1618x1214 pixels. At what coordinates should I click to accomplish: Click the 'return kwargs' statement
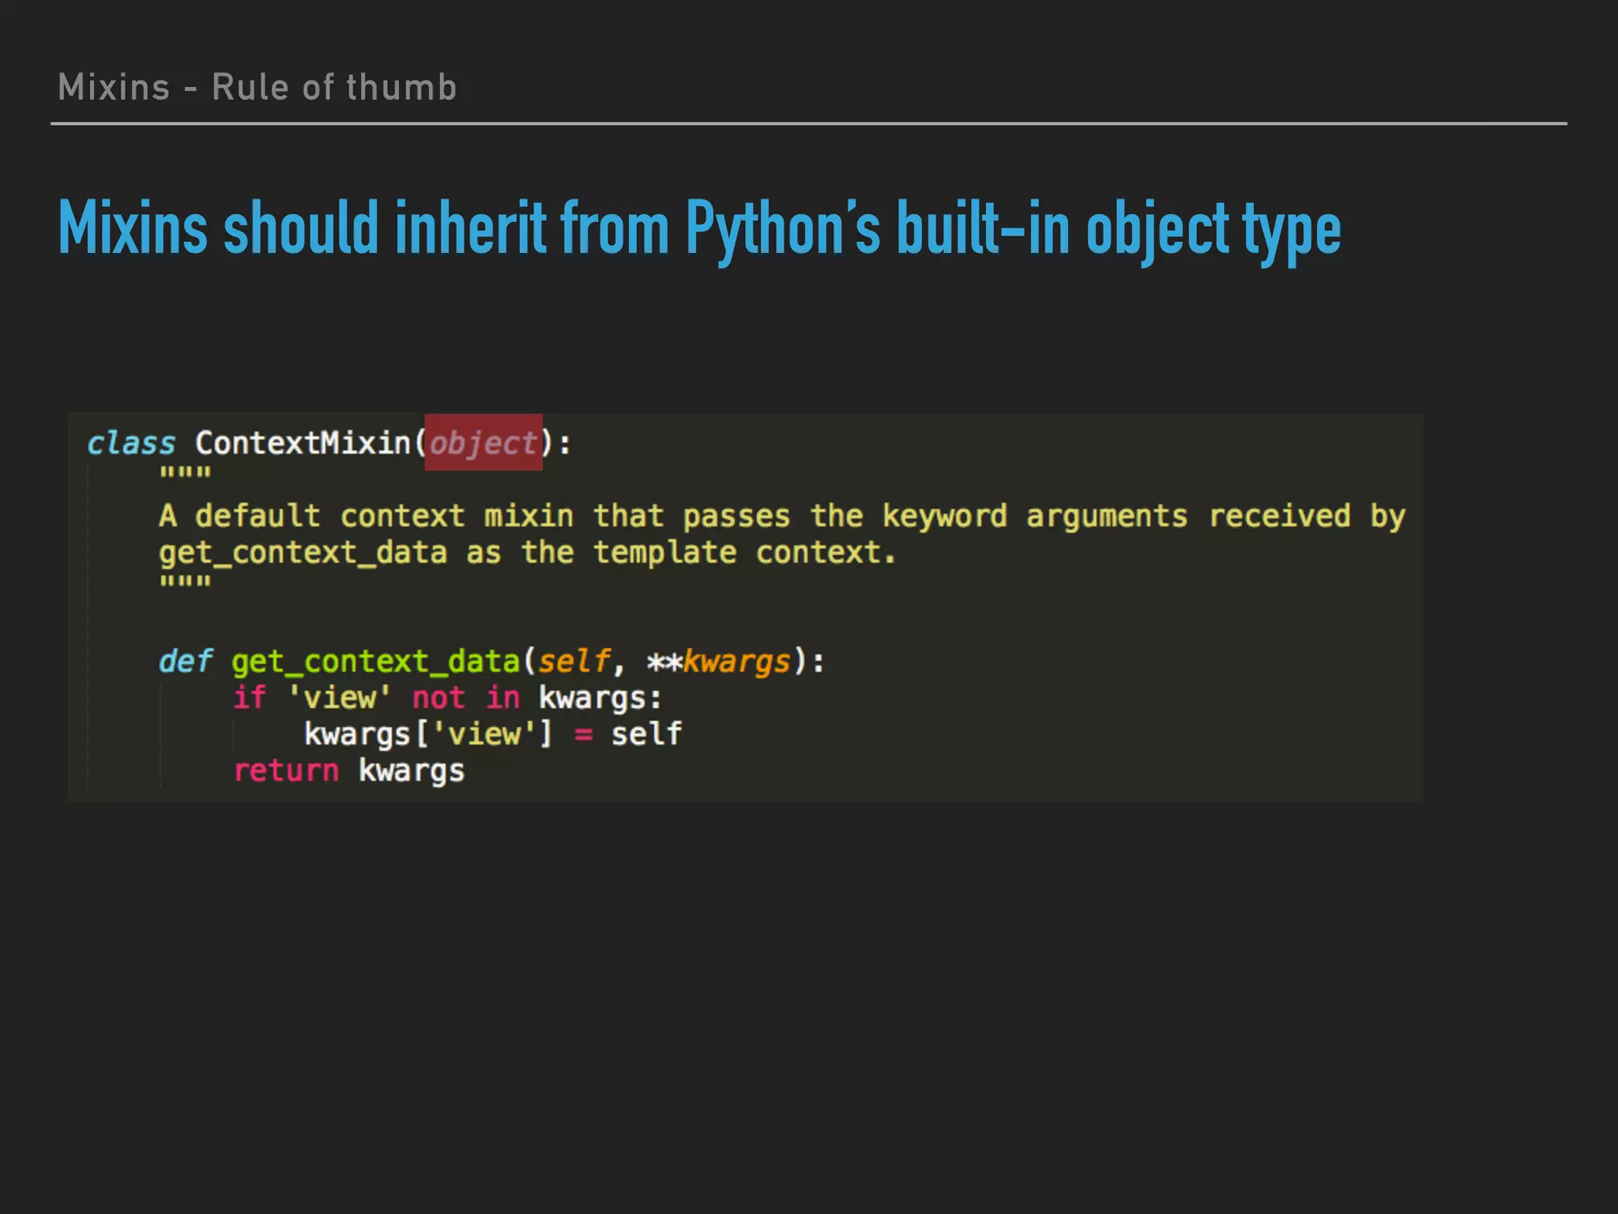(x=349, y=771)
